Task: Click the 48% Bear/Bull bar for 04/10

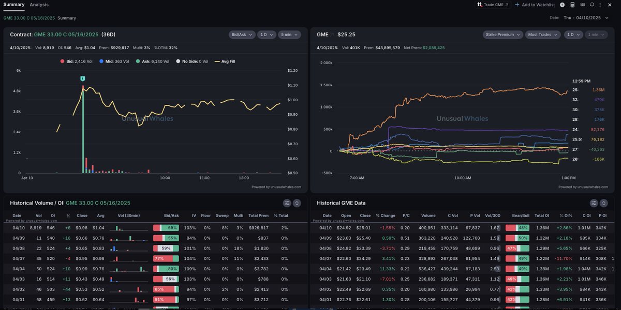Action: (x=517, y=228)
